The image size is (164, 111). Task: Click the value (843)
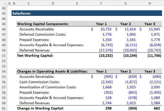pyautogui.click(x=133, y=93)
